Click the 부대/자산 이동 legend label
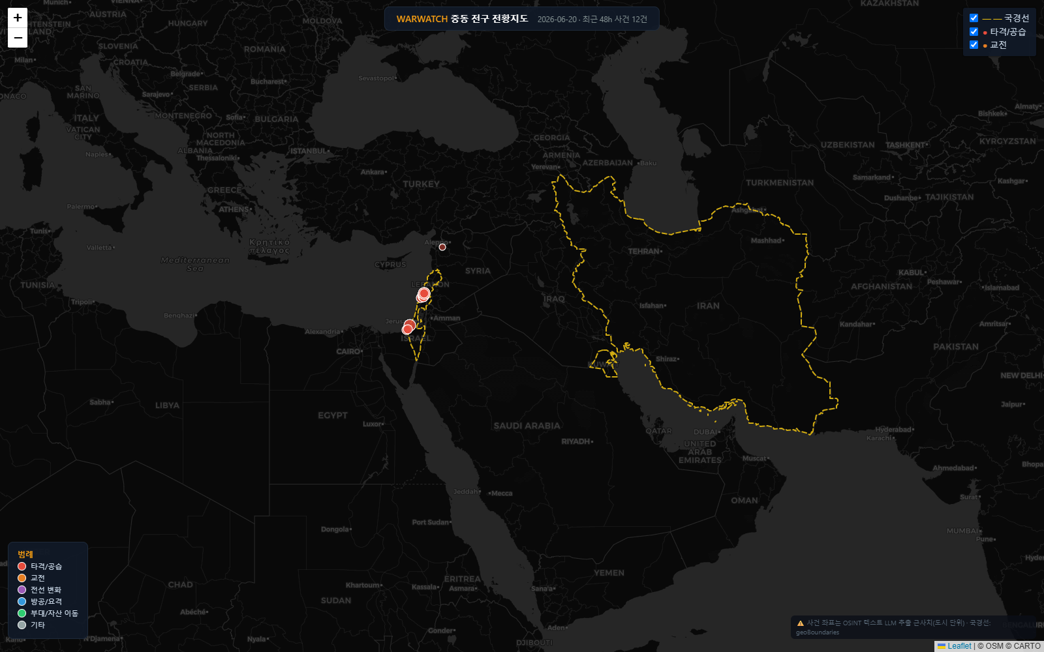 54,614
